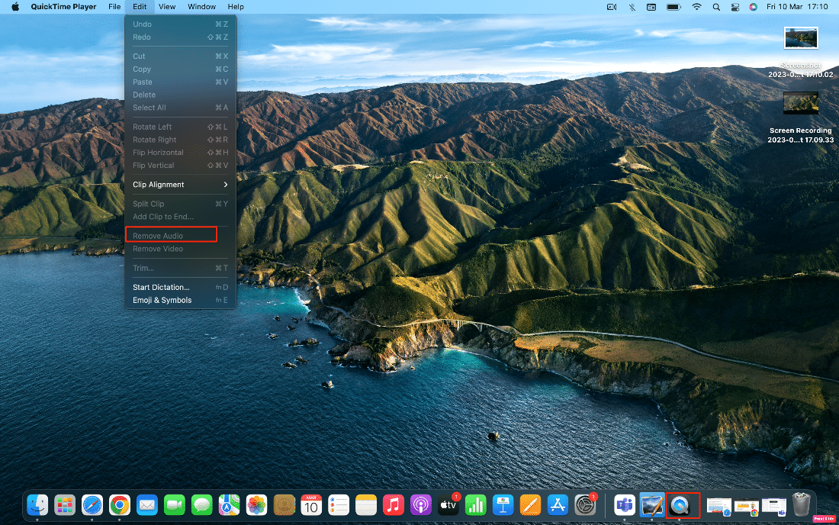Open the View menu
Screen dimensions: 839x525
click(167, 6)
